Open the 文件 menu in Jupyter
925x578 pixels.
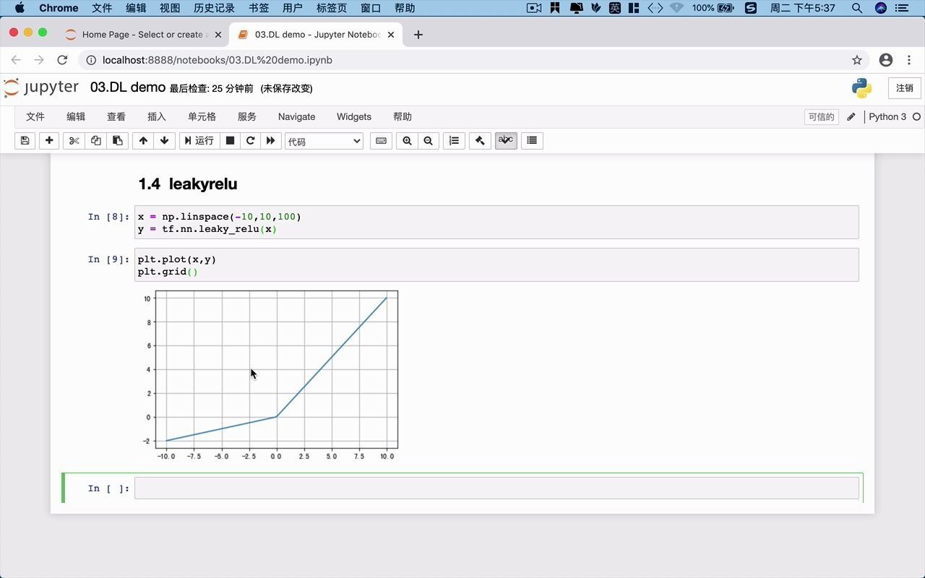click(x=35, y=116)
